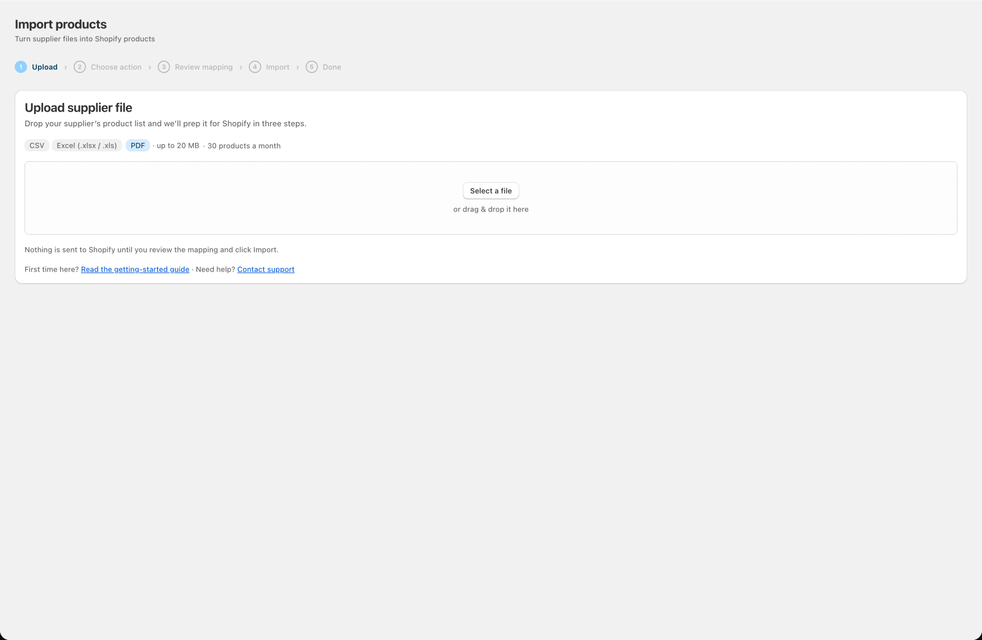Click the step 1 circle icon
Screen dimensions: 982x640
point(21,67)
